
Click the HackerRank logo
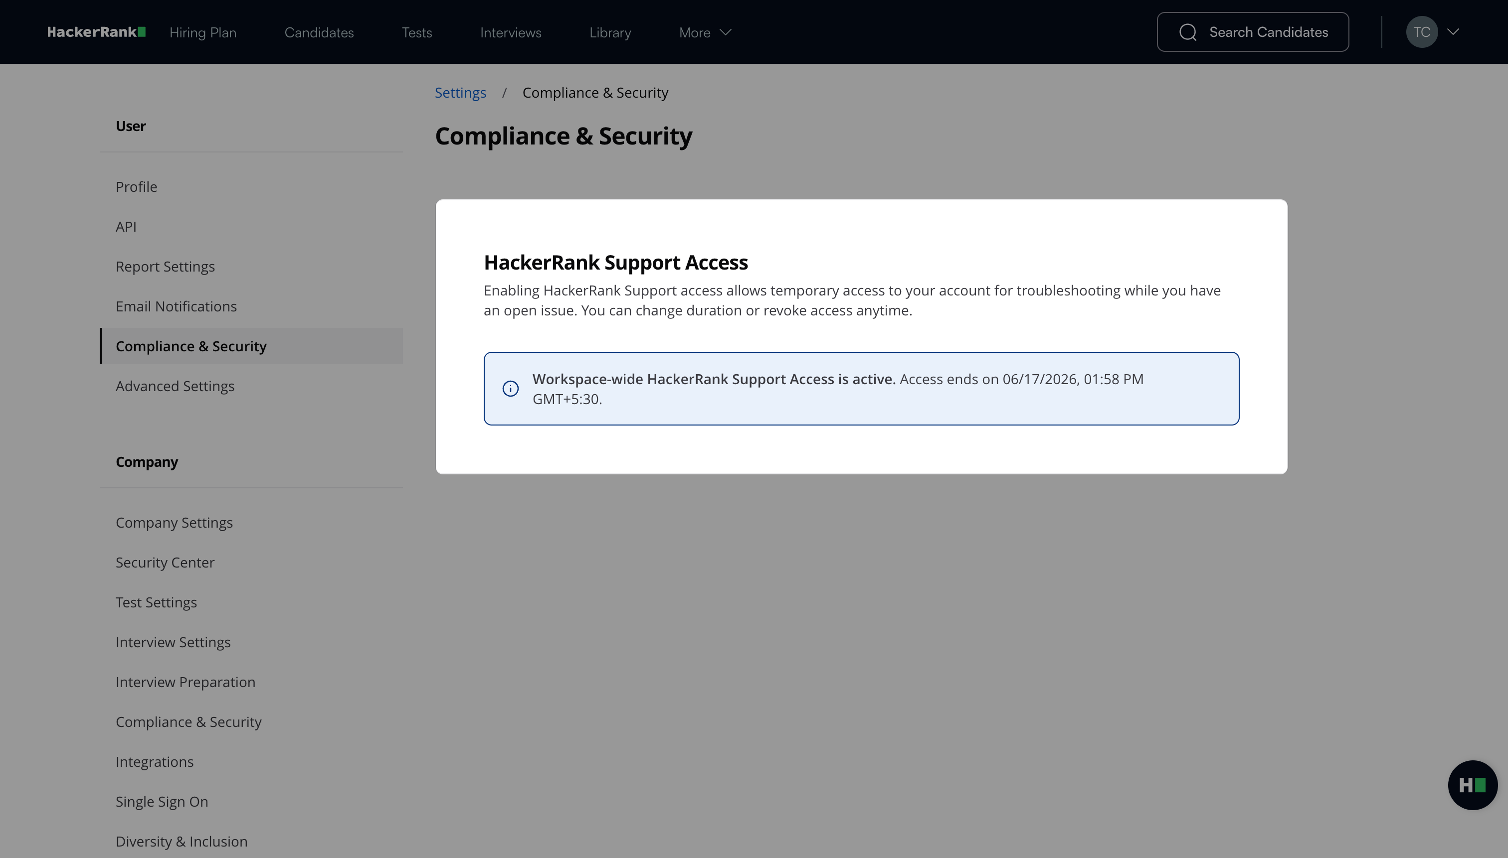coord(96,32)
